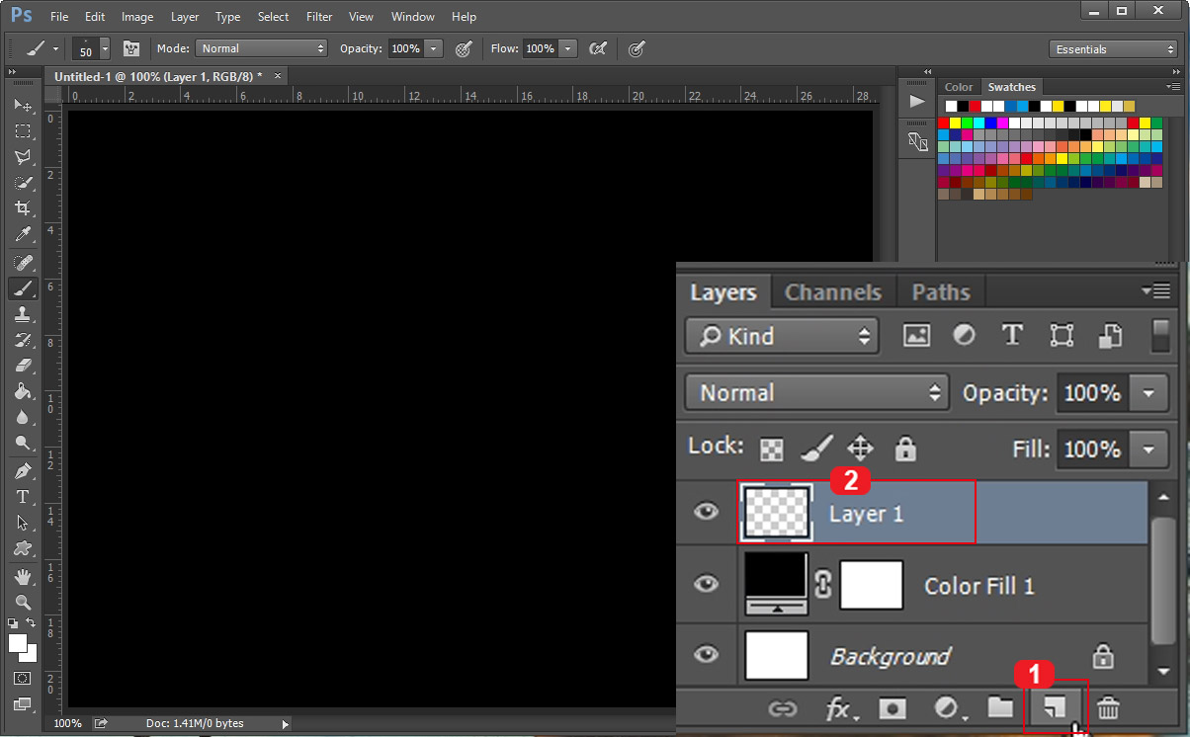Hide the Color Fill 1 layer
The image size is (1190, 737).
click(706, 584)
